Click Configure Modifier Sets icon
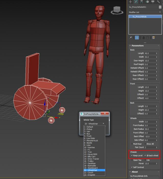Viewport: 163px width, 179px height. click(154, 37)
